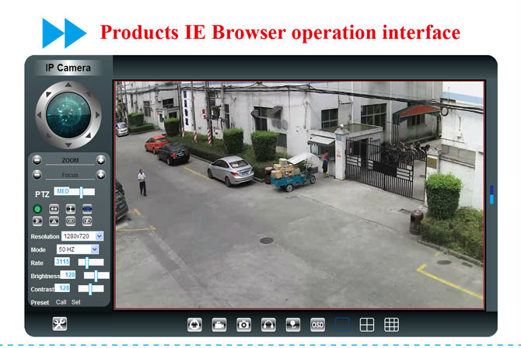The width and height of the screenshot is (521, 348).
Task: Switch to four-split grid view
Action: point(367,325)
